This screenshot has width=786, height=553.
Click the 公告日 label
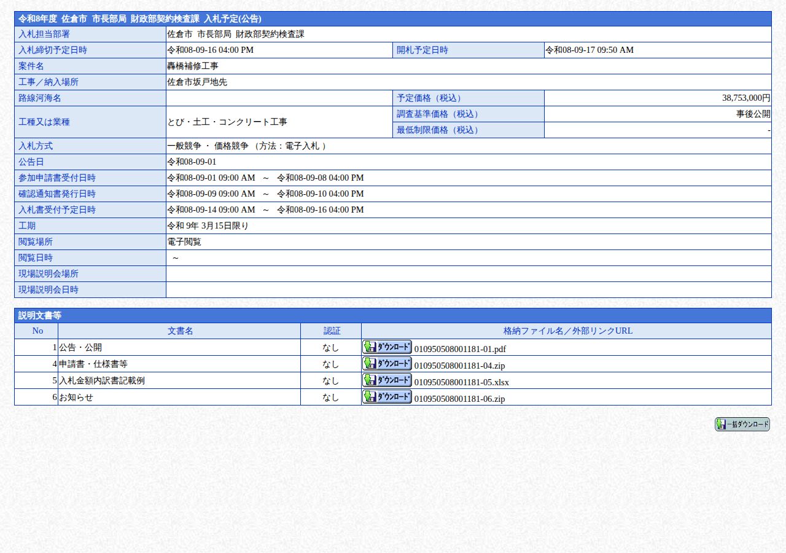pyautogui.click(x=31, y=162)
